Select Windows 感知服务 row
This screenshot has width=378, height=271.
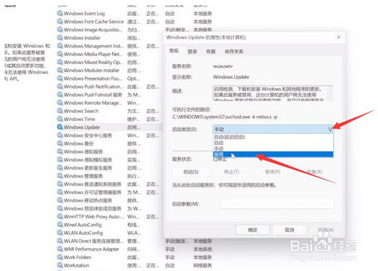(83, 152)
